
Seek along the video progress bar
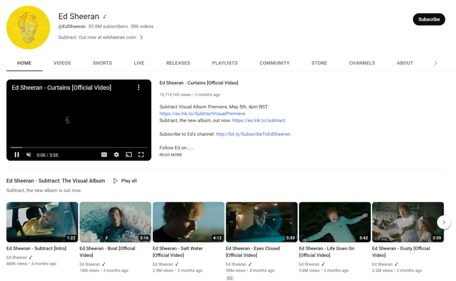click(x=79, y=148)
